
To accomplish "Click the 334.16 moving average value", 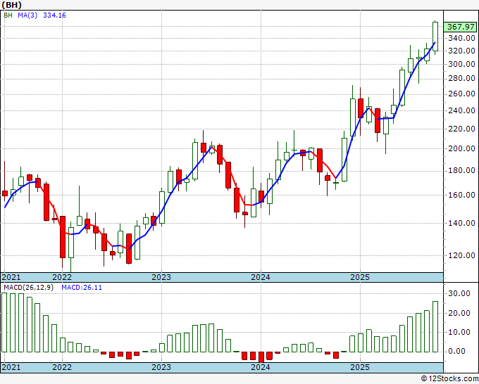I will 54,15.
